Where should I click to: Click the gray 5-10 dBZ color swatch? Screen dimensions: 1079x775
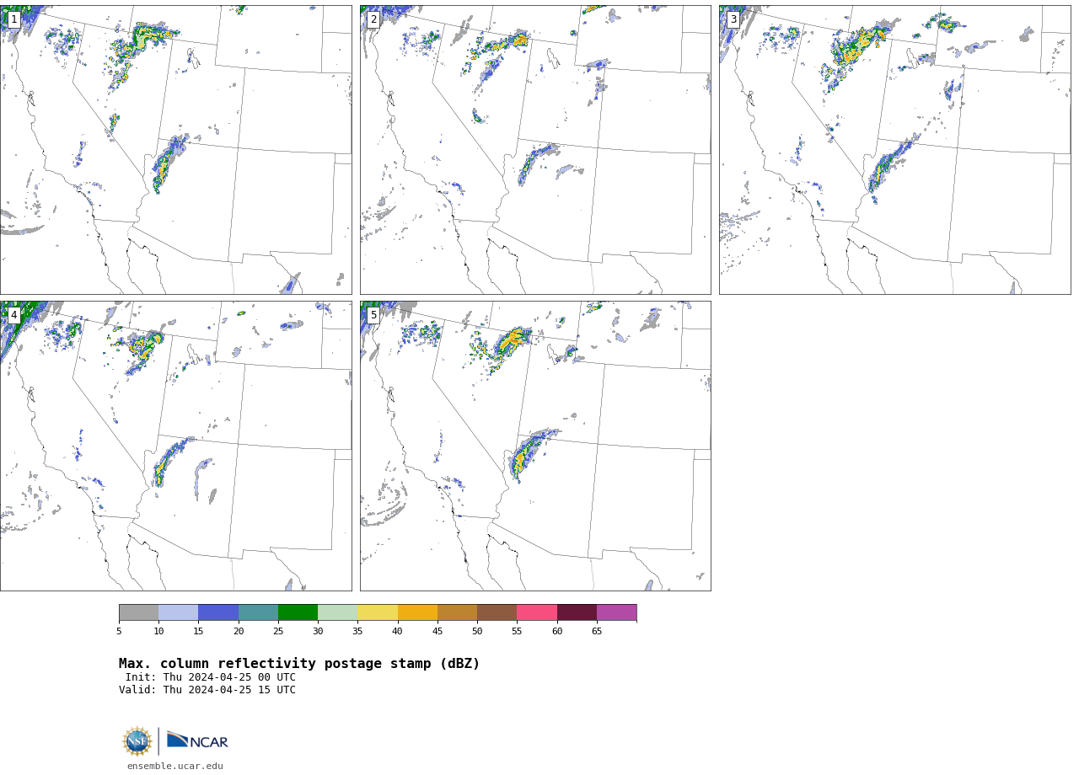coord(138,612)
